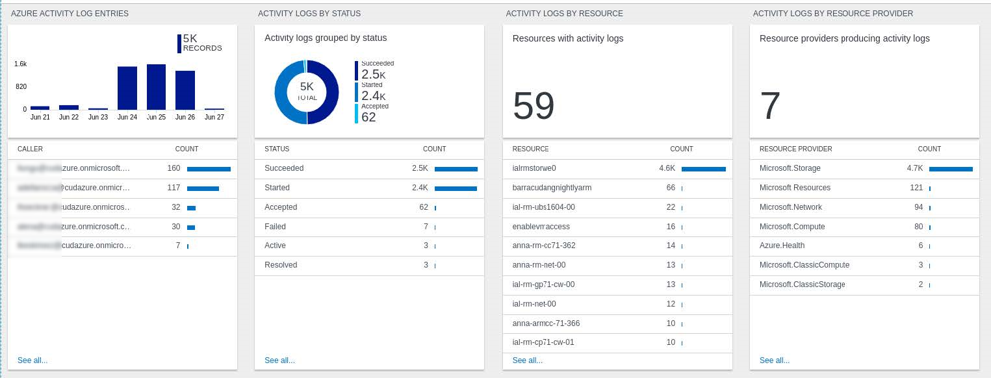The image size is (991, 378).
Task: Select the Resolved status row
Action: pos(369,265)
